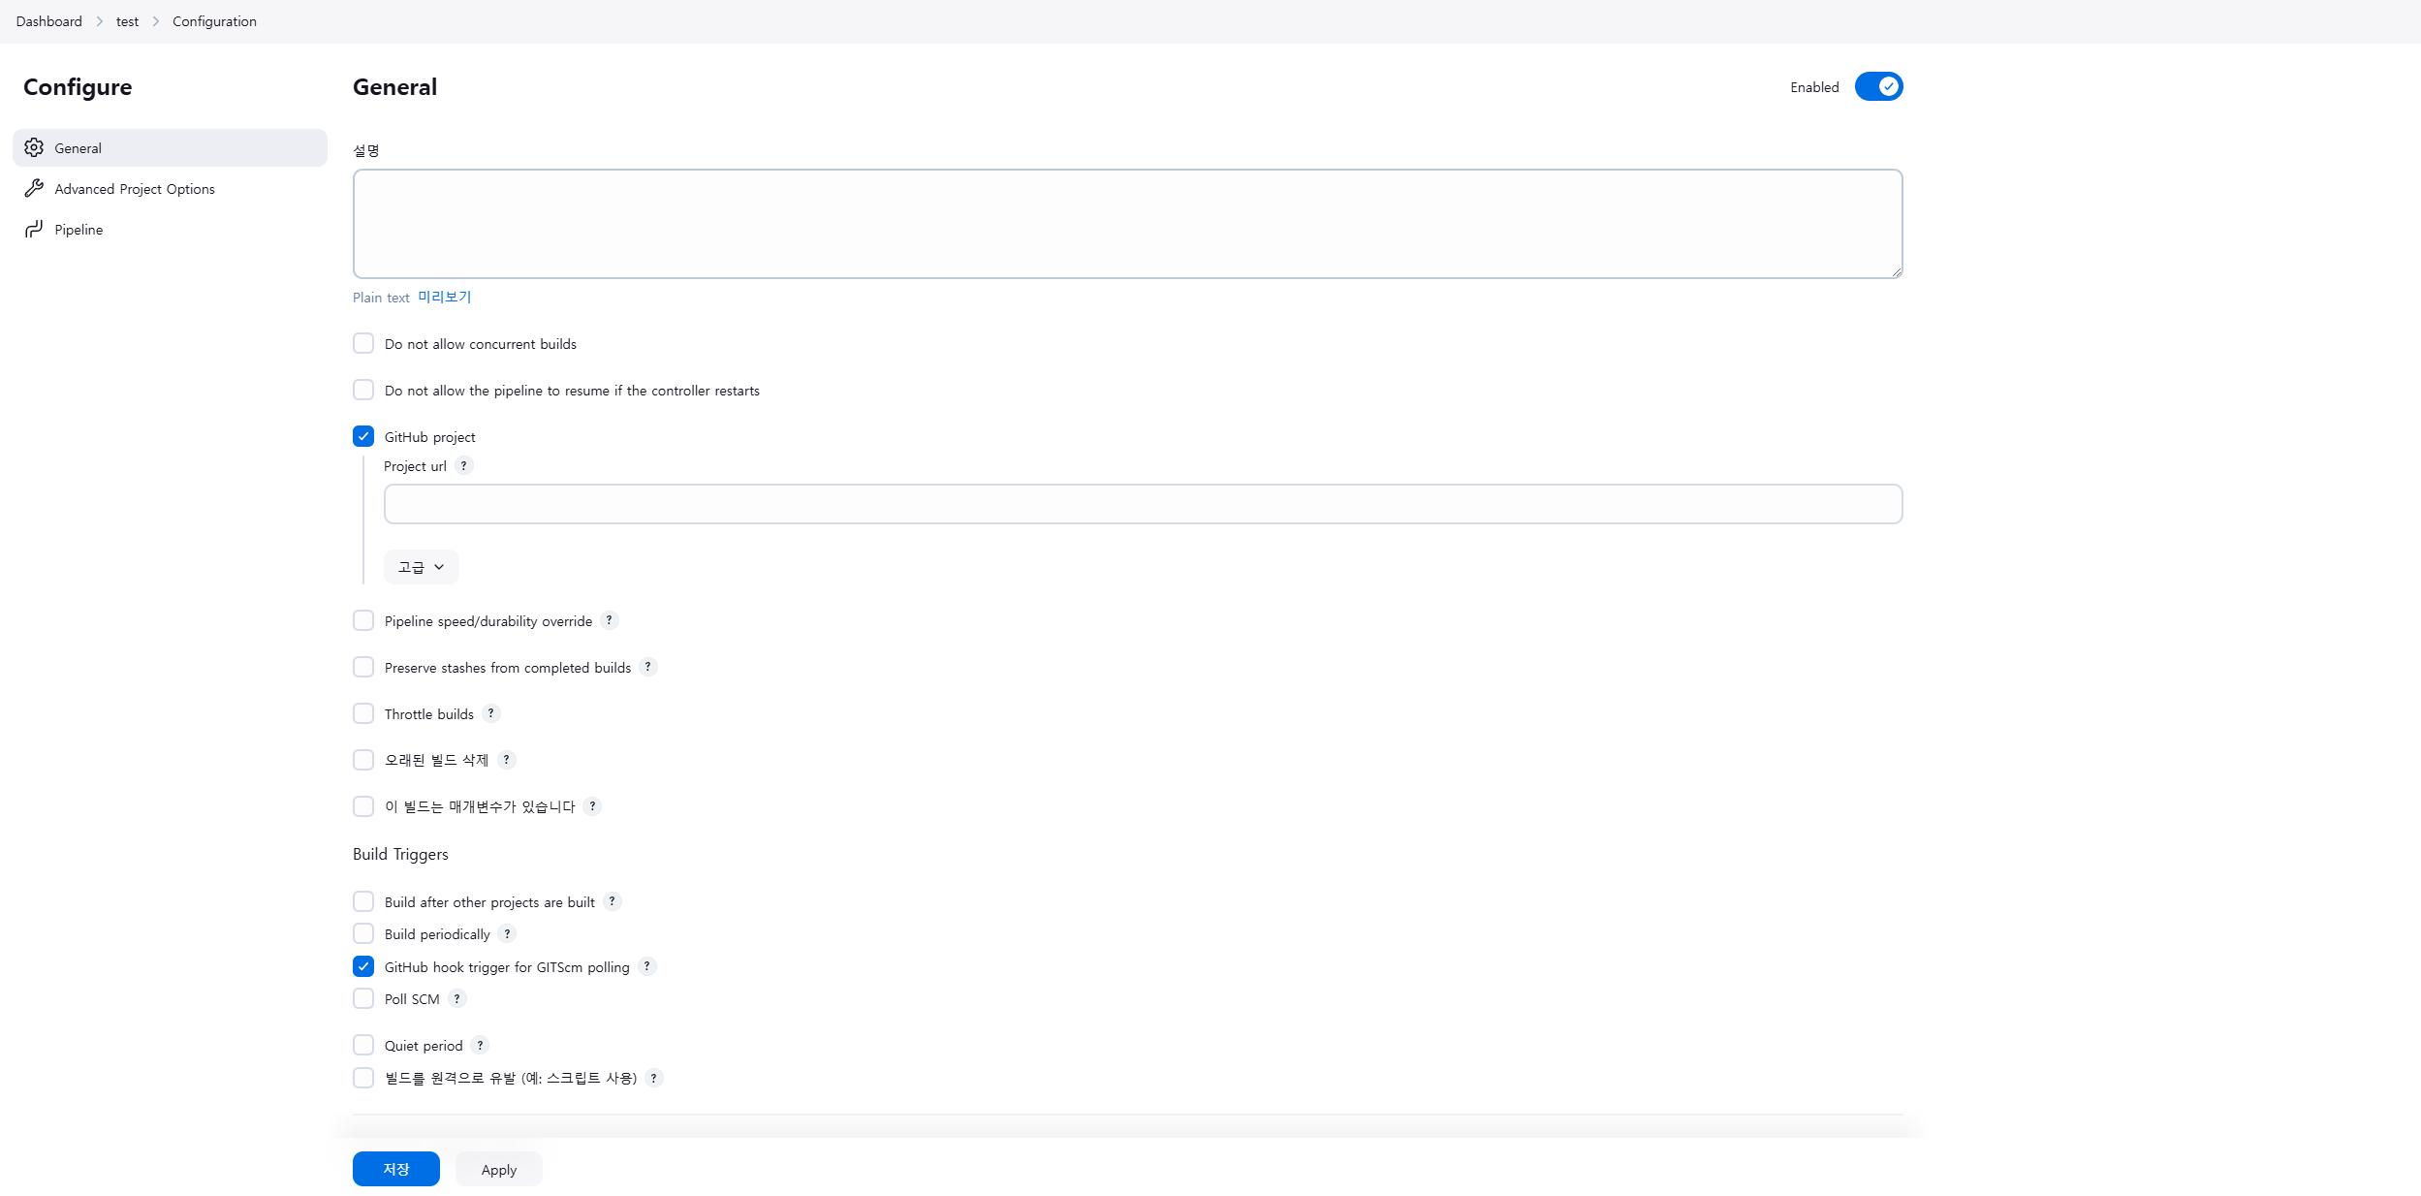The image size is (2421, 1196).
Task: Show help for Build periodically
Action: (507, 933)
